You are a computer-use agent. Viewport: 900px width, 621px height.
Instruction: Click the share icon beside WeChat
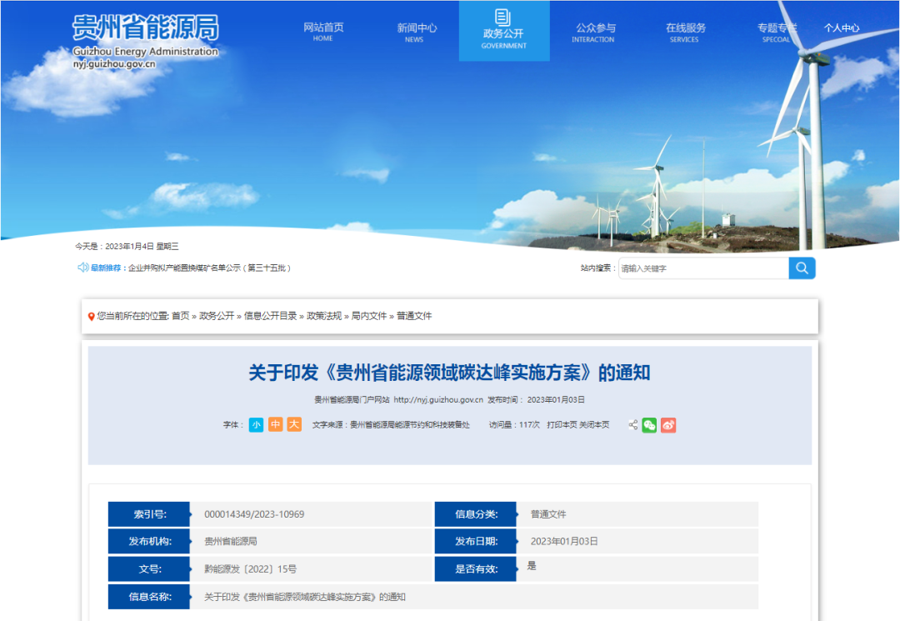pyautogui.click(x=632, y=425)
